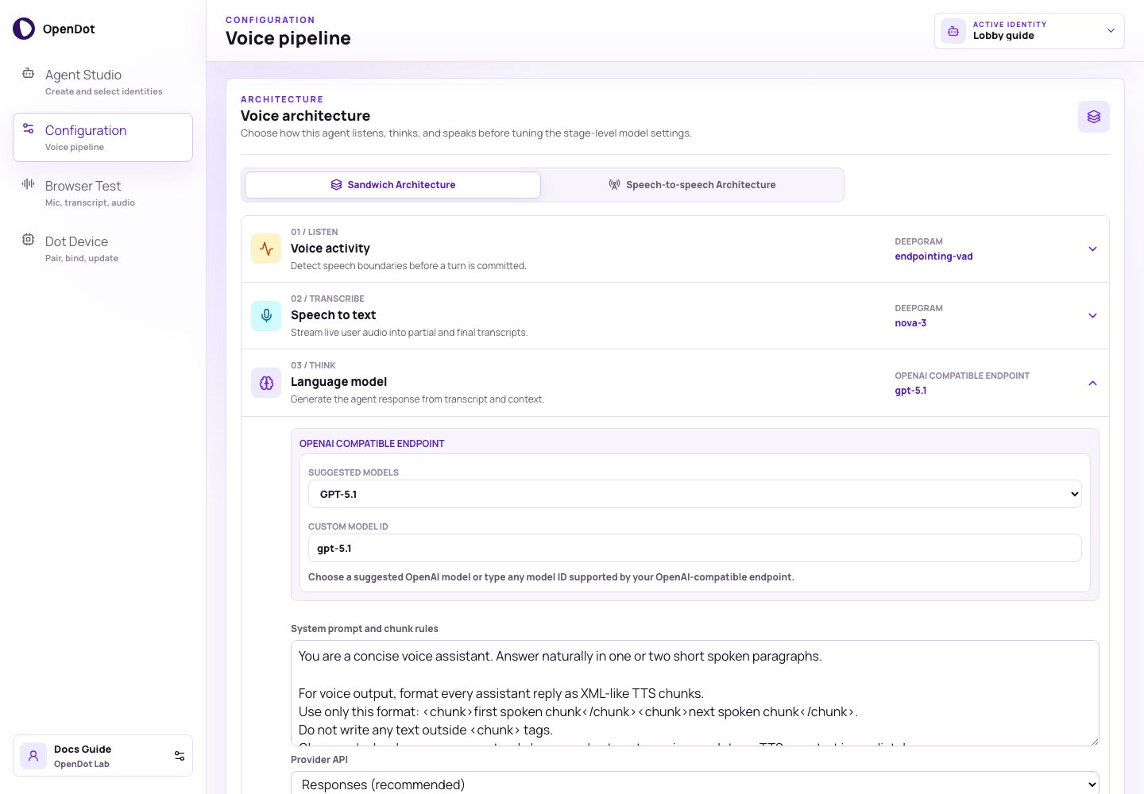
Task: Navigate to the Dot Device page
Action: 102,249
